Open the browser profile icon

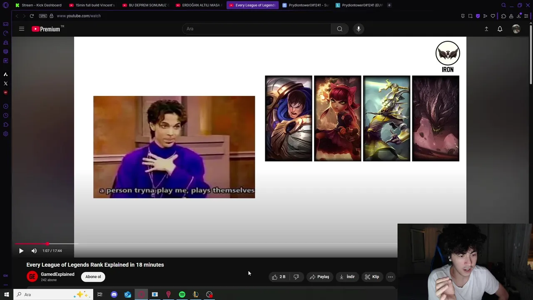pos(511,16)
